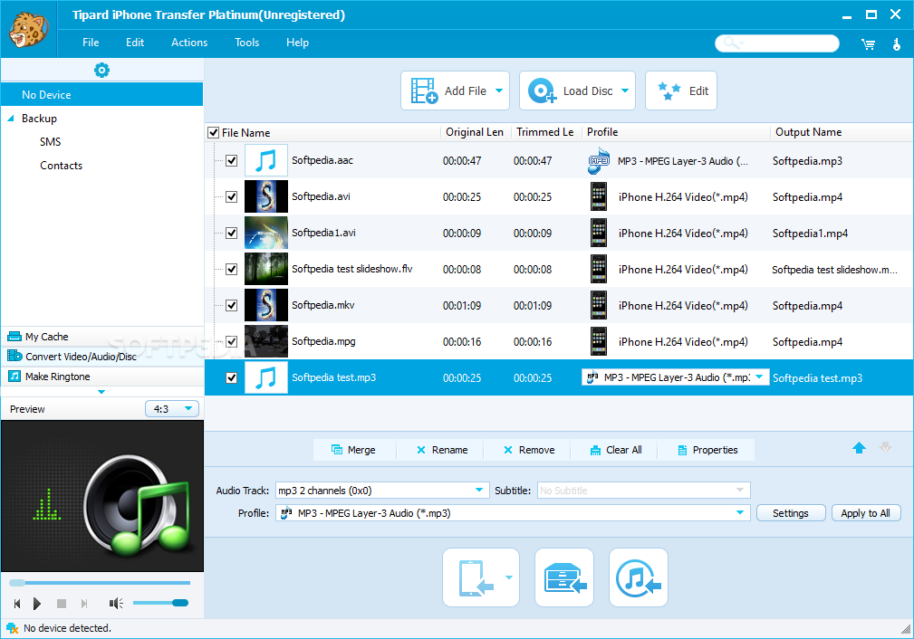This screenshot has width=914, height=639.
Task: Click the shopping cart purchase icon
Action: [x=868, y=44]
